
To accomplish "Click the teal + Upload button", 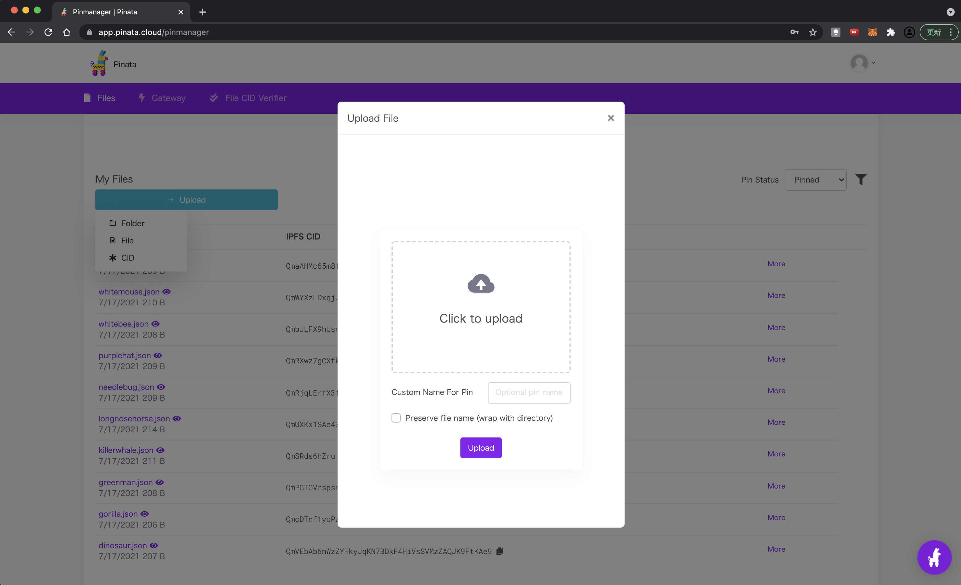I will pyautogui.click(x=186, y=200).
